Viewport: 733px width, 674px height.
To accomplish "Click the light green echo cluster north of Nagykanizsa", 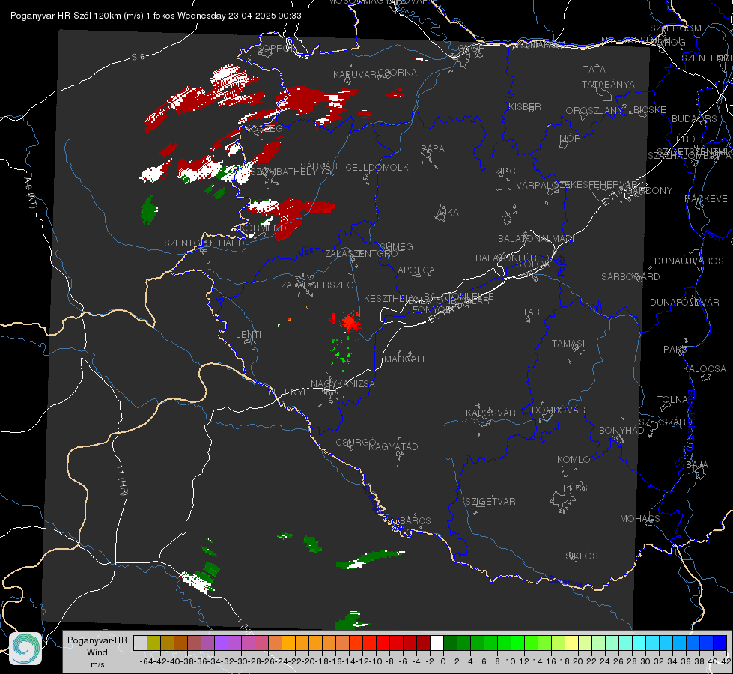I will [341, 353].
